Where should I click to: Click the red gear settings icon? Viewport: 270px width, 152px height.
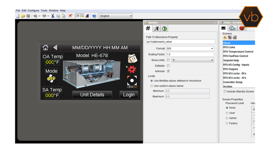pyautogui.click(x=132, y=70)
